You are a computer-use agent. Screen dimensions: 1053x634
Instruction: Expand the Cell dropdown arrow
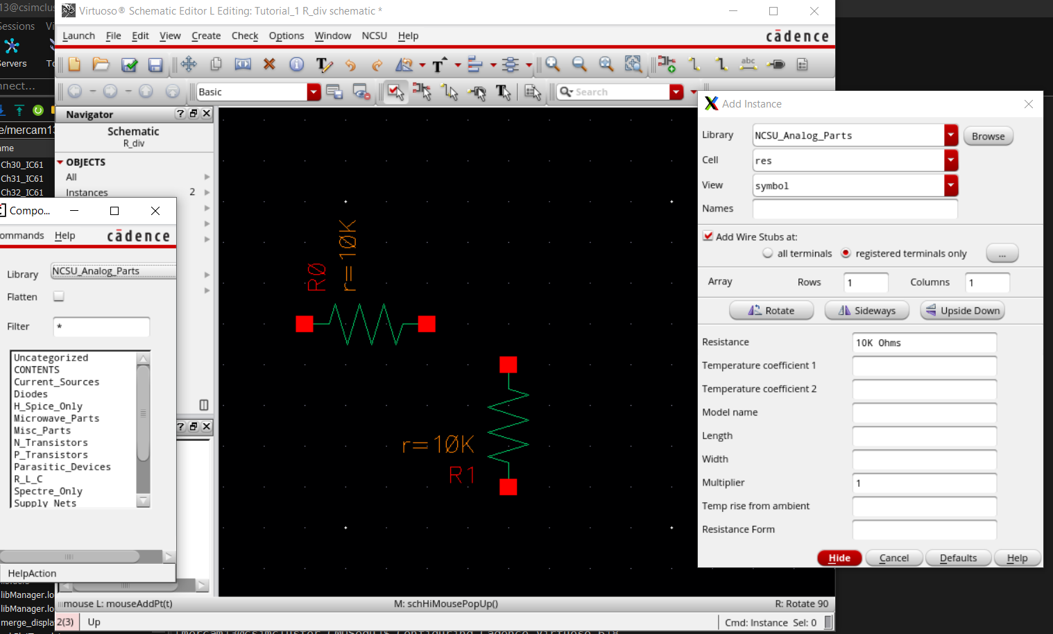click(x=950, y=160)
